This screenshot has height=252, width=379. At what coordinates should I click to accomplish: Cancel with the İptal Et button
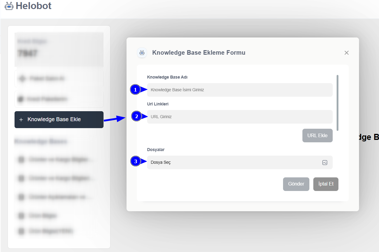(x=326, y=184)
